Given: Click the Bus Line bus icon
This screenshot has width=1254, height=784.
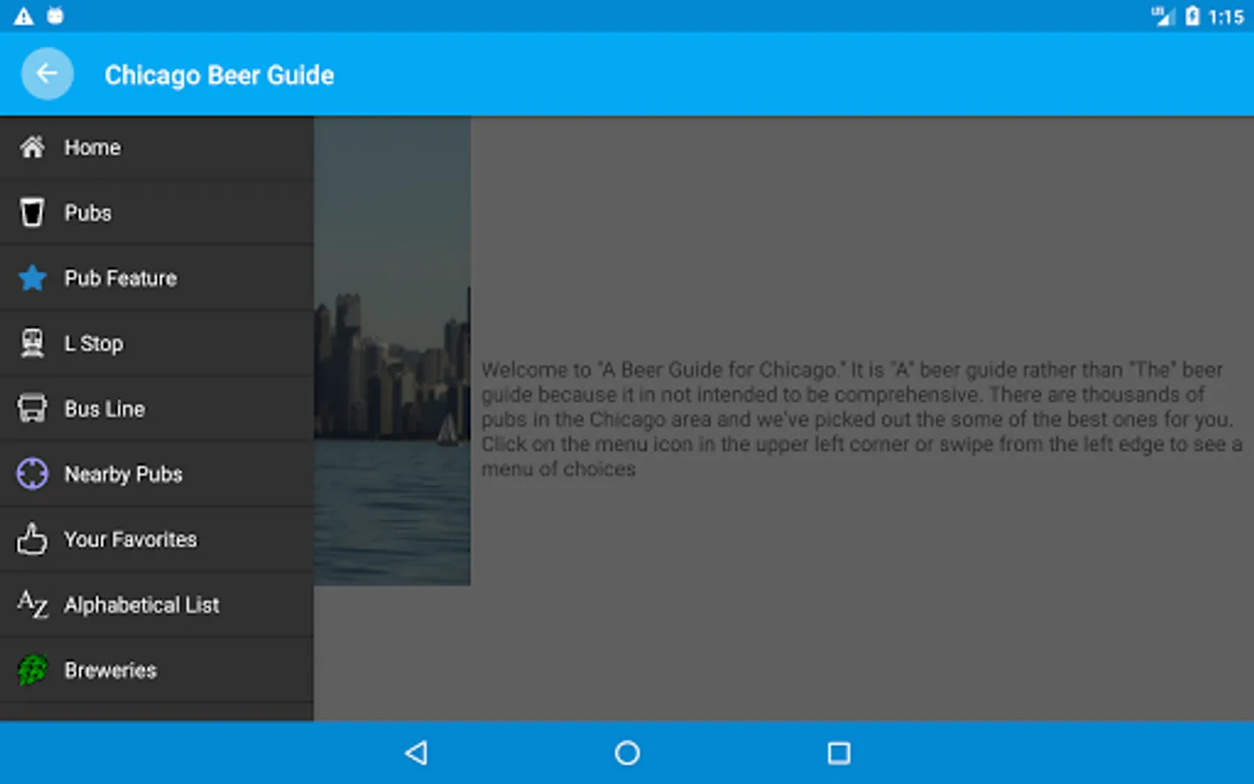Looking at the screenshot, I should click(32, 409).
